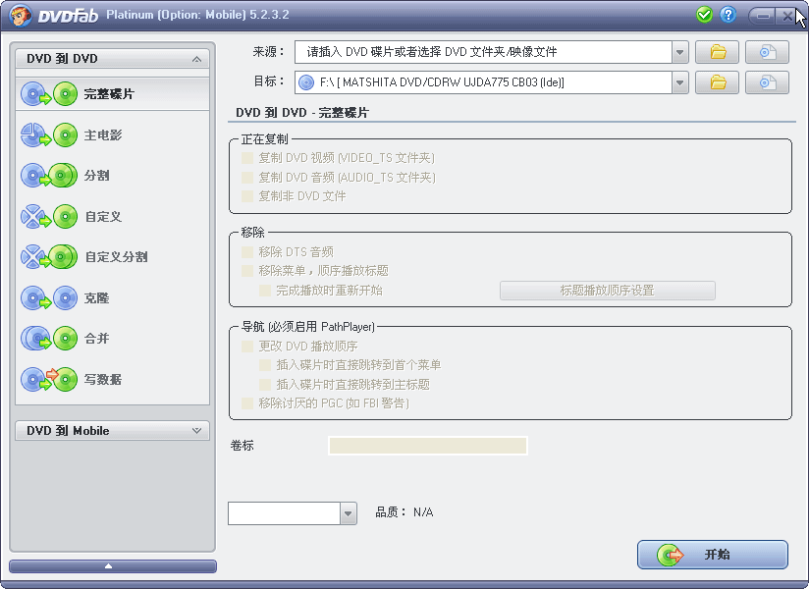Switch to the 克隆 clone mode icon
The image size is (809, 589).
(x=49, y=298)
